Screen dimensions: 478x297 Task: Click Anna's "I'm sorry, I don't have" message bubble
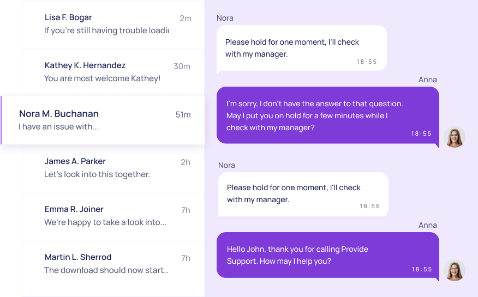coord(327,115)
